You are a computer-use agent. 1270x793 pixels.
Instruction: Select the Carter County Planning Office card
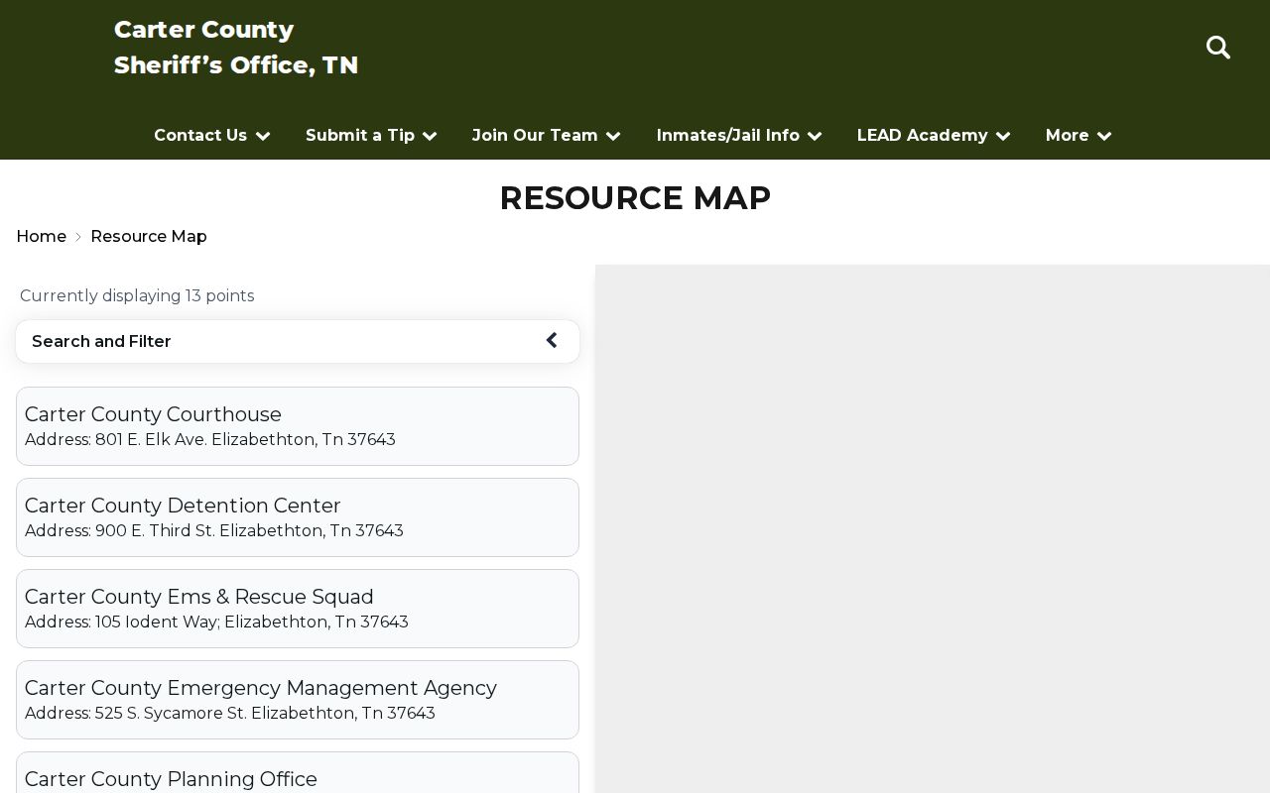[x=298, y=773]
